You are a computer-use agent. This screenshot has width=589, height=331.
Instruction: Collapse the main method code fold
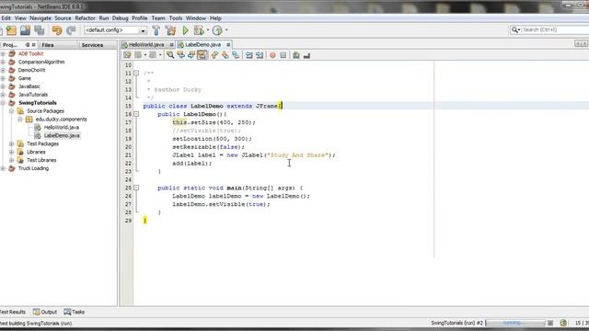point(136,188)
